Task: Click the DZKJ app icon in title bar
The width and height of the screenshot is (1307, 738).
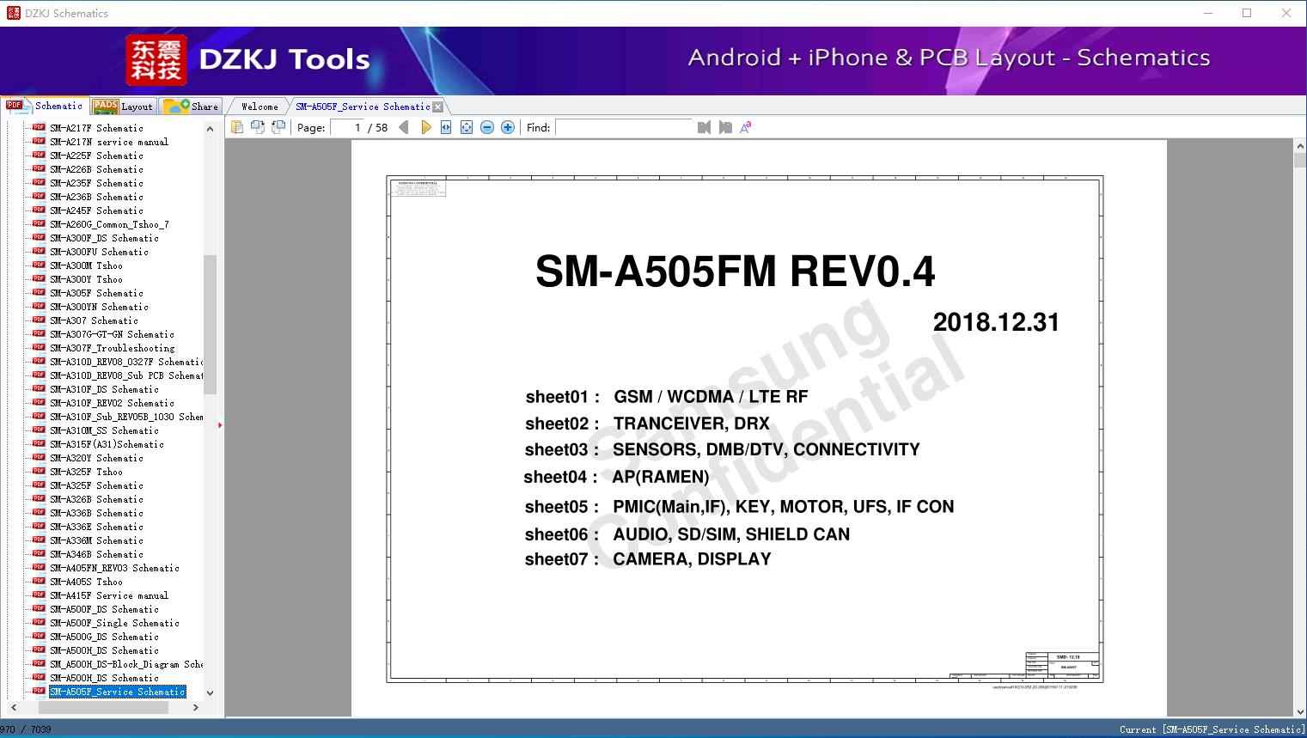Action: click(13, 13)
